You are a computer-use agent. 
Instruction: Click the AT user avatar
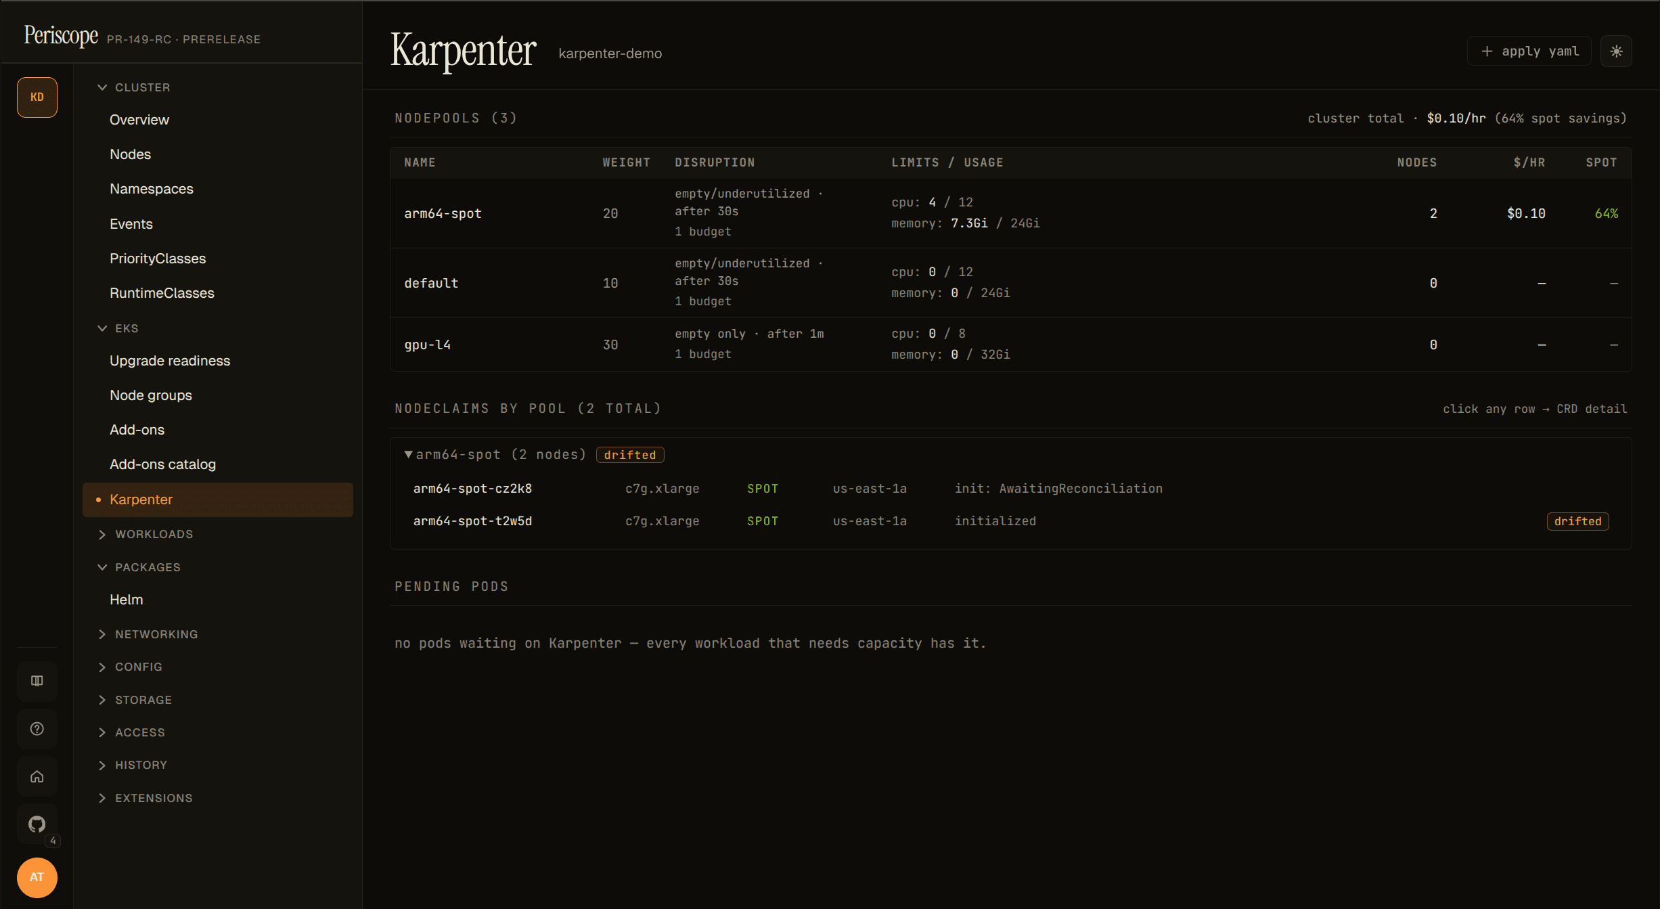click(37, 877)
